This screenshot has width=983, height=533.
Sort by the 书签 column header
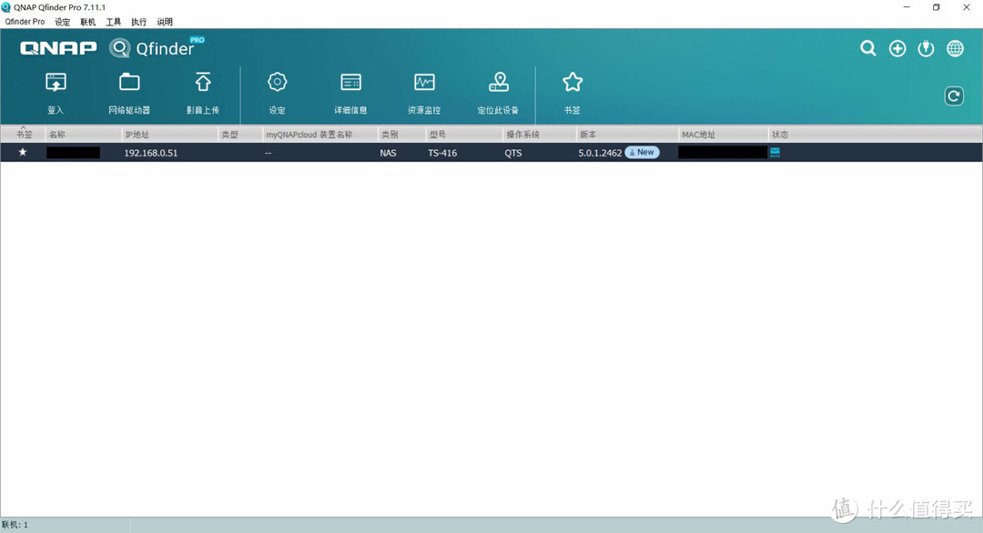[23, 134]
